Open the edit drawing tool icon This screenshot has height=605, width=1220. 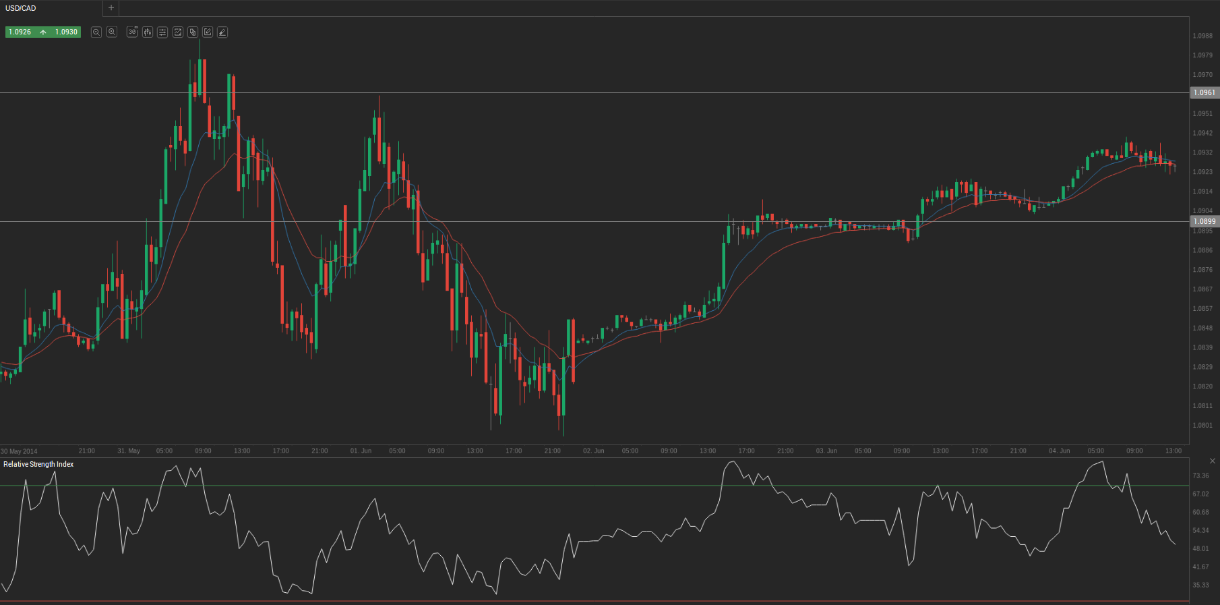208,32
